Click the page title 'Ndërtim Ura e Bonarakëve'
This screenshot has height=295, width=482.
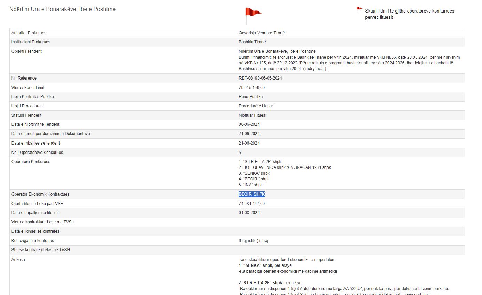click(63, 9)
